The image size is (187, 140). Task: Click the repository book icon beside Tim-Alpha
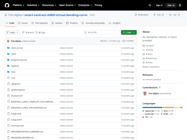click(6, 15)
